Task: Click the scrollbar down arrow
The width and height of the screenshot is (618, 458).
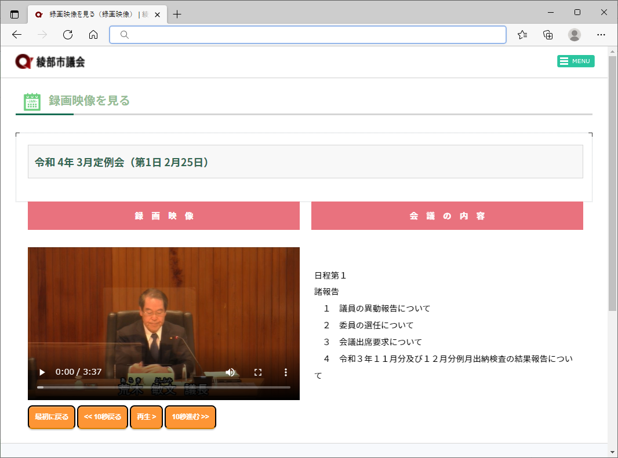Action: 612,452
